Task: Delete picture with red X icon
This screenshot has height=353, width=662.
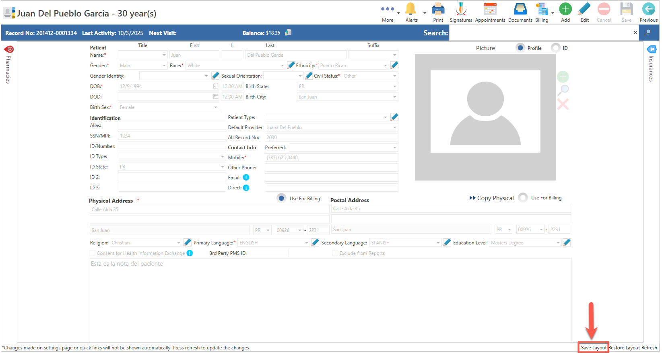Action: 563,105
